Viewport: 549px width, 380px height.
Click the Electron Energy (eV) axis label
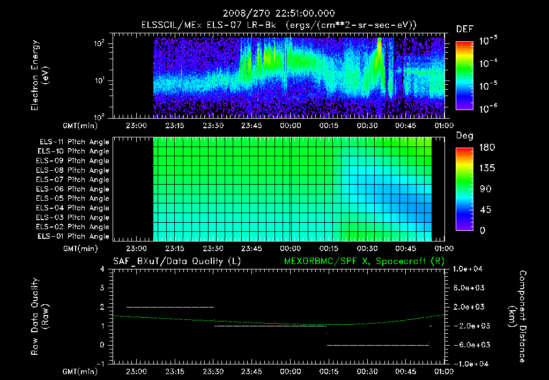tap(40, 75)
